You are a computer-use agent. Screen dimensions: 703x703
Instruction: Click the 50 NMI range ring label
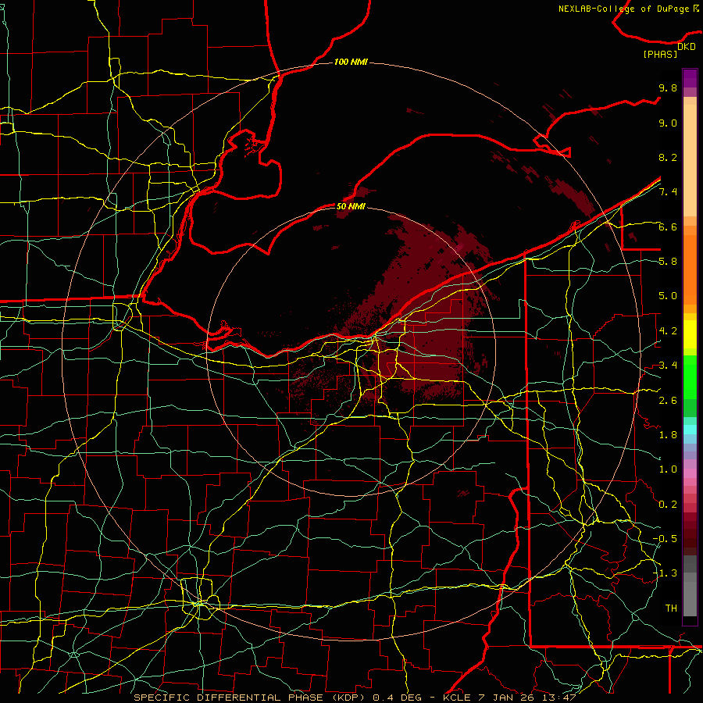click(351, 206)
